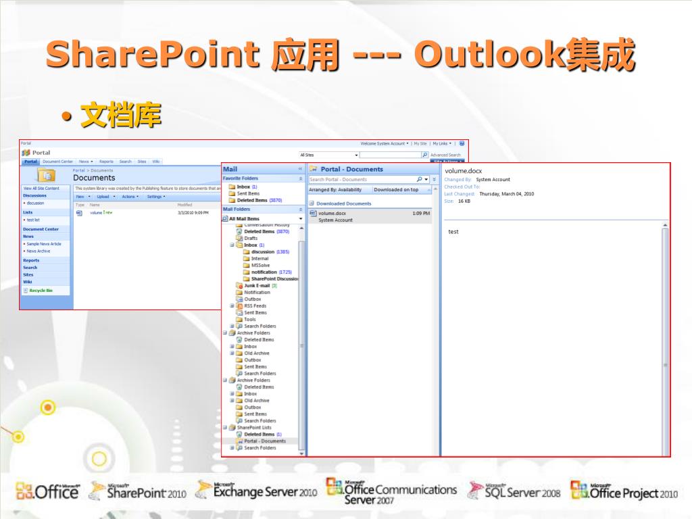Click the Outlook search magnifier icon
692x519 pixels.
coord(419,179)
